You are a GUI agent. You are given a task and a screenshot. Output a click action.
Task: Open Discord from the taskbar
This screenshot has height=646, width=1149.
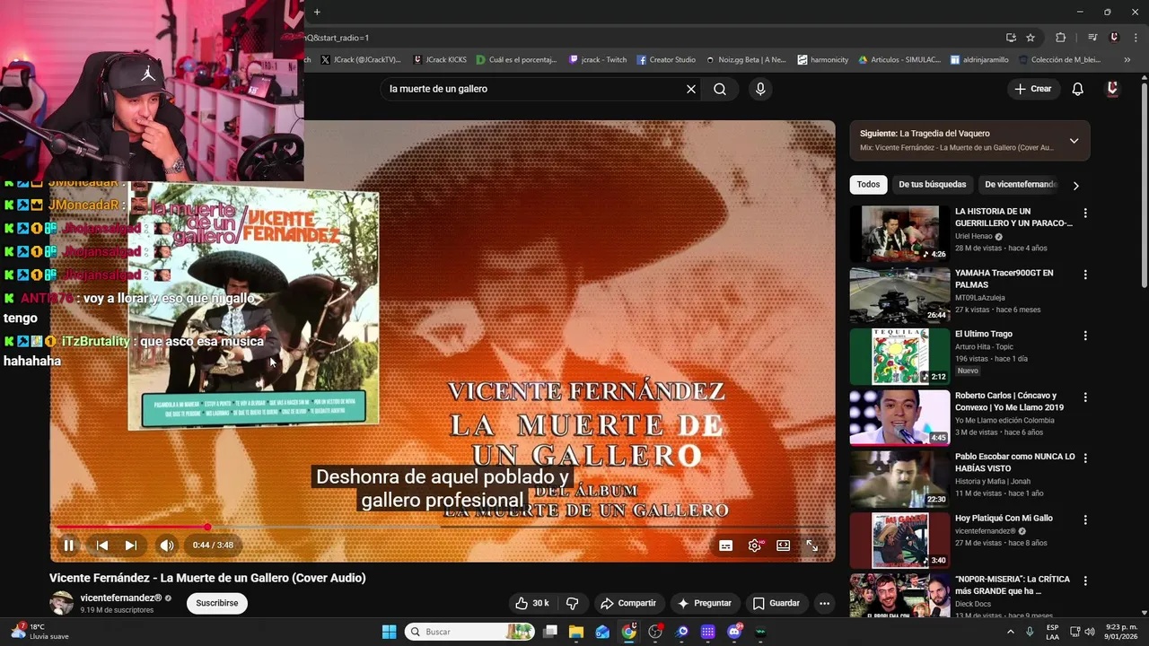point(734,632)
